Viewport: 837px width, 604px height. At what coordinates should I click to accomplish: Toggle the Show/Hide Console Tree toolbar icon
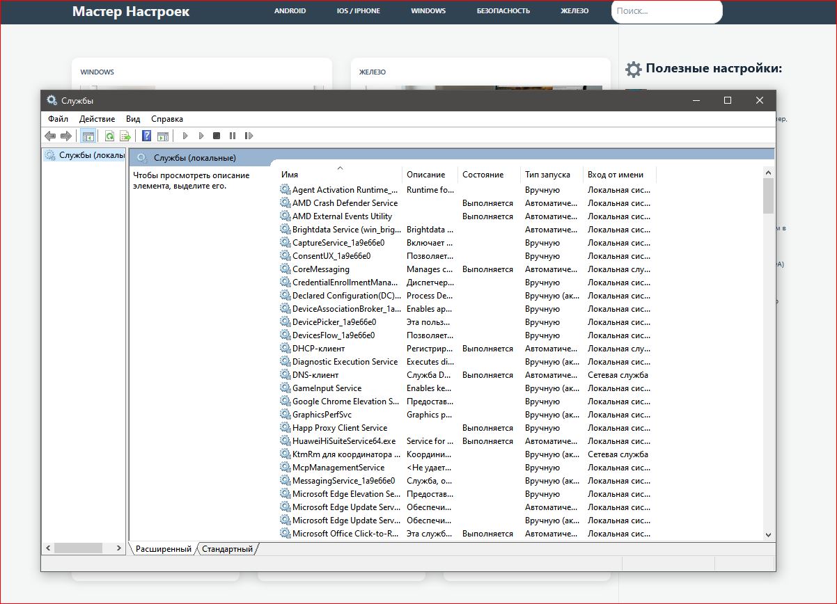pos(88,136)
